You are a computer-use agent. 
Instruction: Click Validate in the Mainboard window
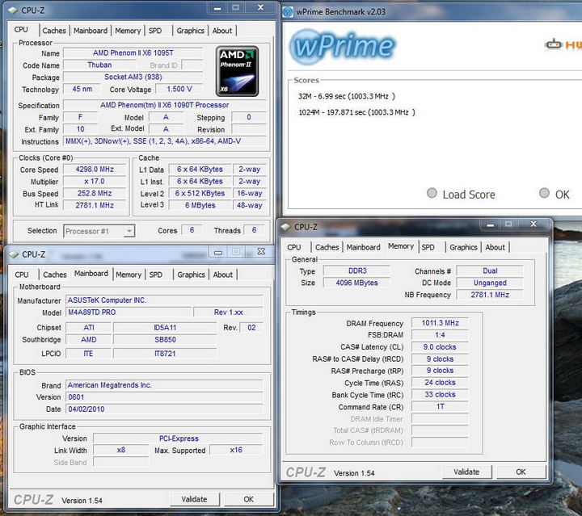(x=195, y=499)
